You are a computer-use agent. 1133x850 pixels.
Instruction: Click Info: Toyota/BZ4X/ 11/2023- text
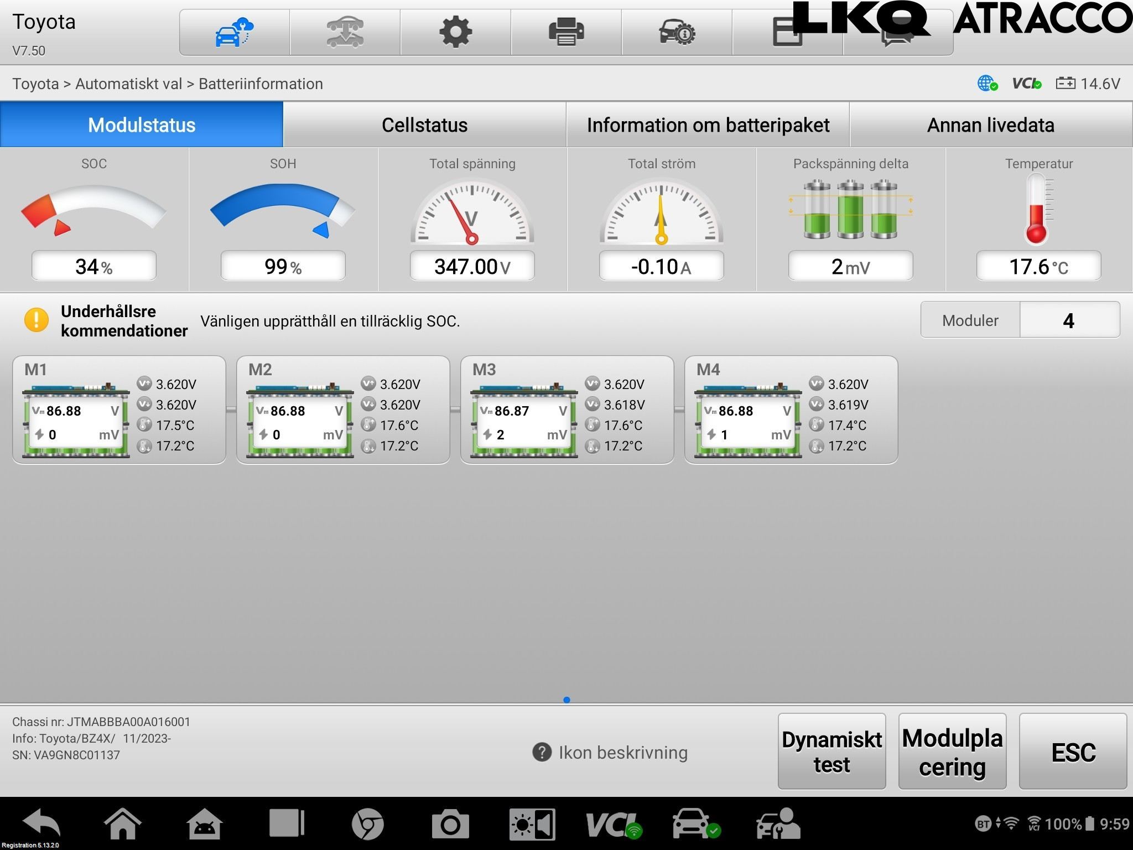click(92, 738)
